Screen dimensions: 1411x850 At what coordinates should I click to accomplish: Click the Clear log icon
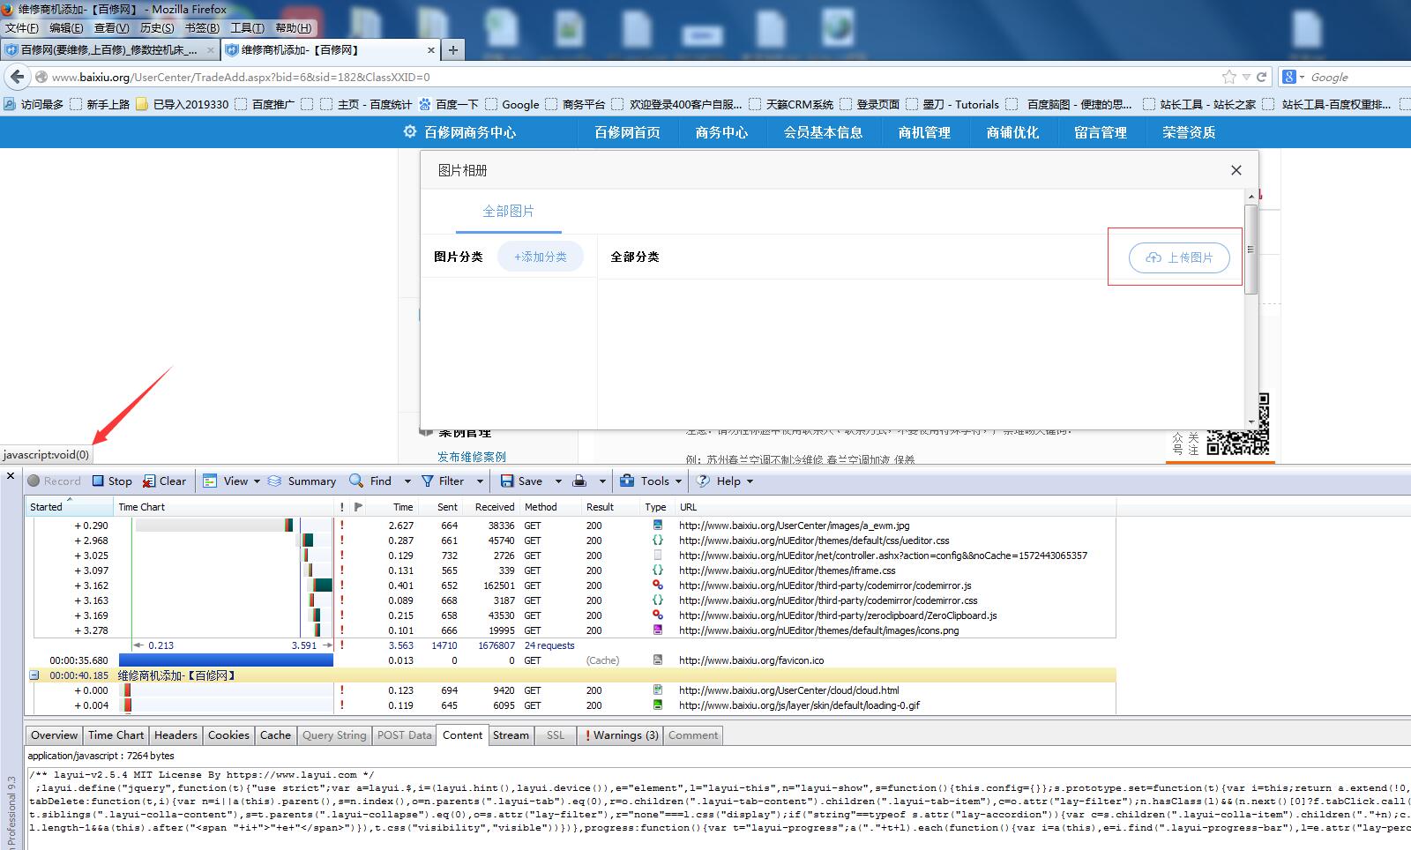pos(150,481)
